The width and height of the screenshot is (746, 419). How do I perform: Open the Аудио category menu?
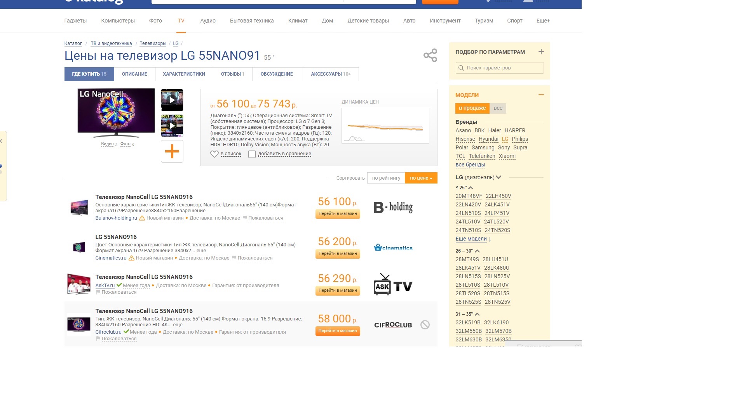point(208,21)
